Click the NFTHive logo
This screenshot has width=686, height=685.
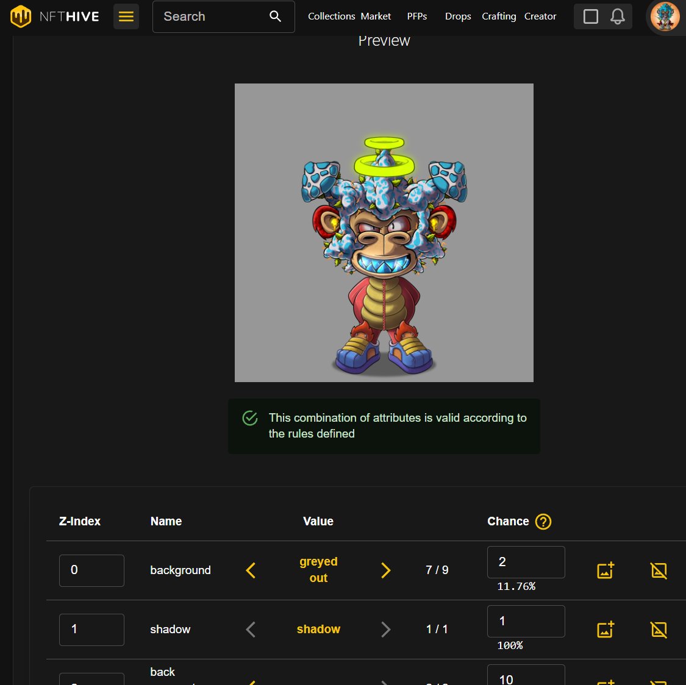coord(55,16)
